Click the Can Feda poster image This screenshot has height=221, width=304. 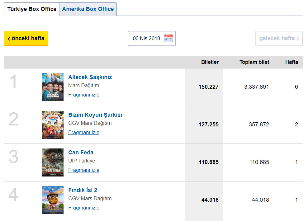pos(53,162)
